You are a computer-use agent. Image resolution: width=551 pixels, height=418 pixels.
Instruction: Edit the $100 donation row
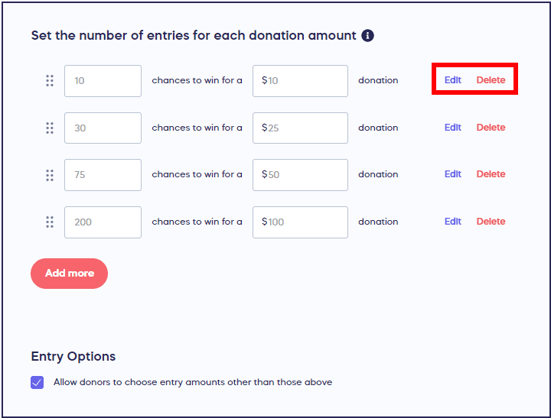[453, 222]
